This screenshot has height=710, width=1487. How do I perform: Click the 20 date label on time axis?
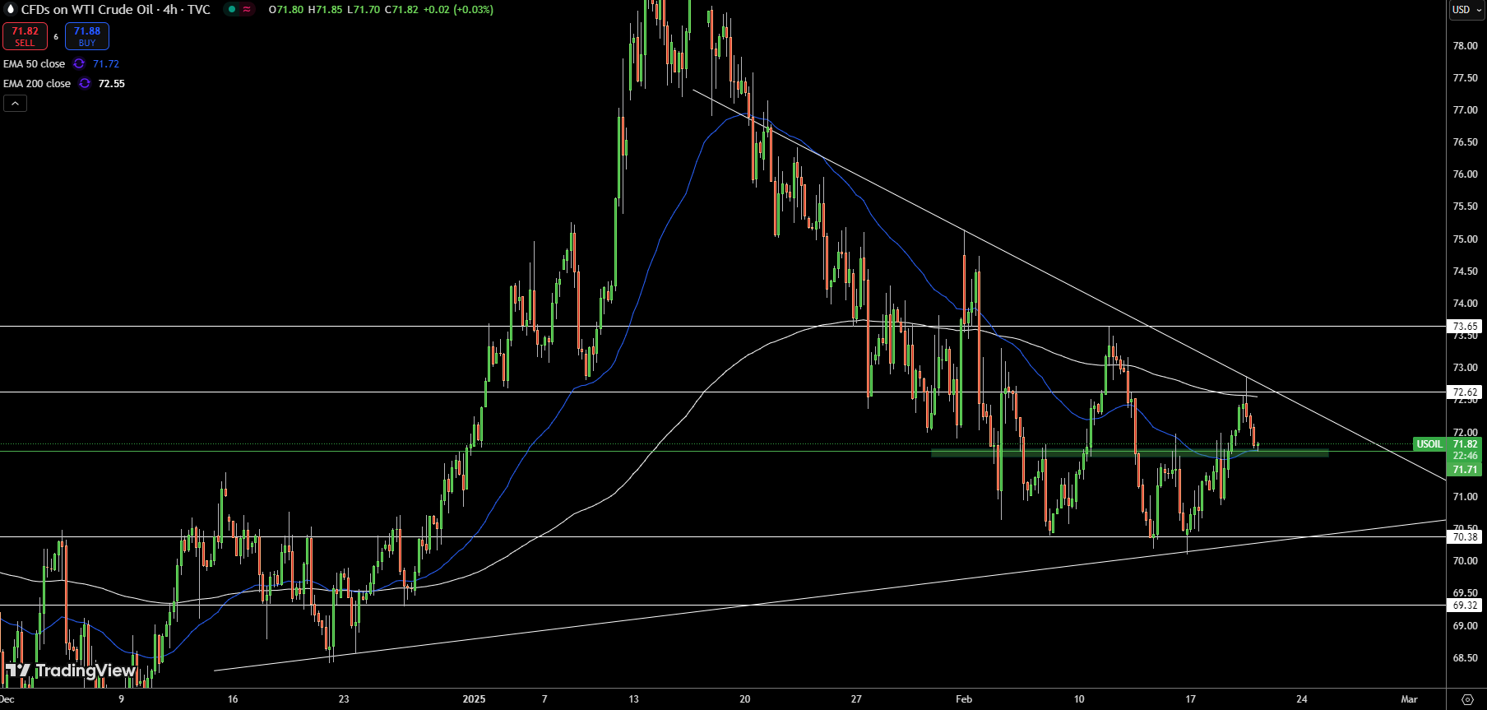click(745, 699)
